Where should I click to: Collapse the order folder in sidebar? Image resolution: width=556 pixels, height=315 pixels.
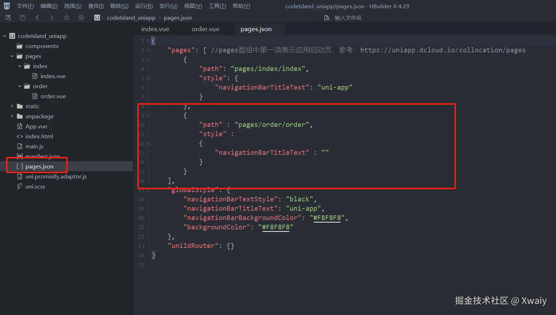tap(20, 86)
